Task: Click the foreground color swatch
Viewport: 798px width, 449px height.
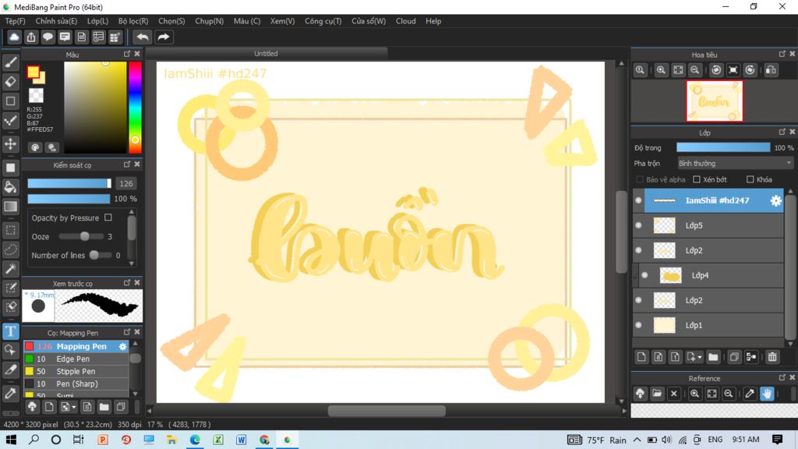Action: (x=33, y=72)
